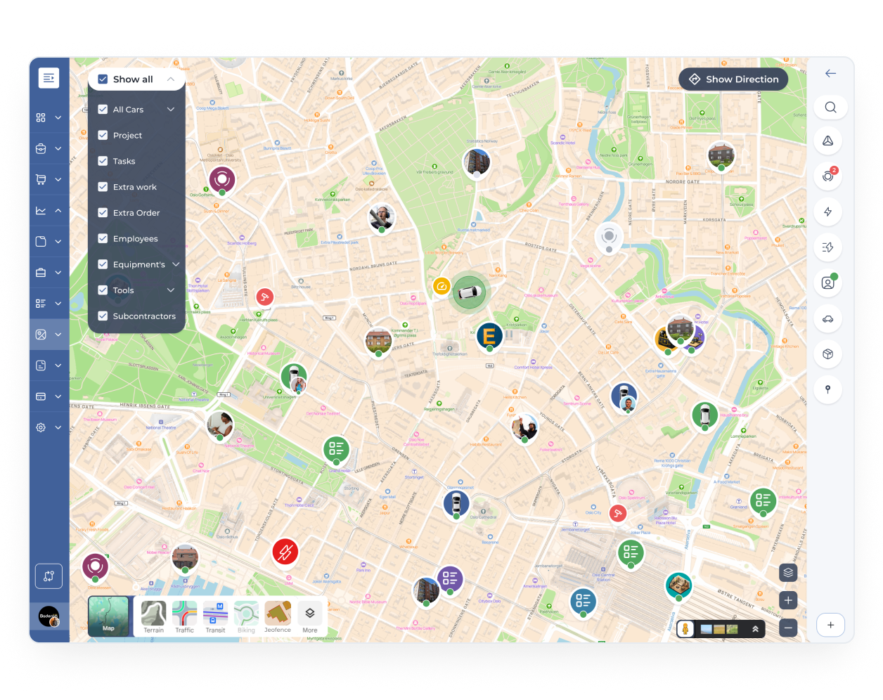The height and width of the screenshot is (700, 883).
Task: Open the credit card sidebar icon
Action: pyautogui.click(x=41, y=396)
